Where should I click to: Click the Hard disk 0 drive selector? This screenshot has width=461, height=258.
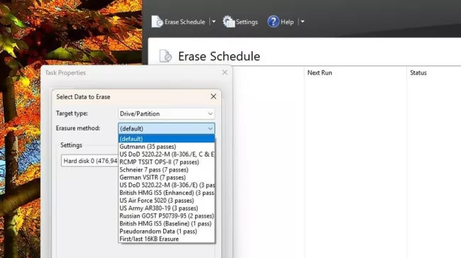89,161
